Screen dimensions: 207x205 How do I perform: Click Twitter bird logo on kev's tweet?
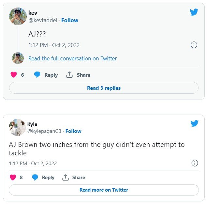(x=194, y=12)
